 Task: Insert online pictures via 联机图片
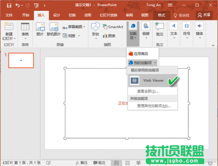click(54, 29)
